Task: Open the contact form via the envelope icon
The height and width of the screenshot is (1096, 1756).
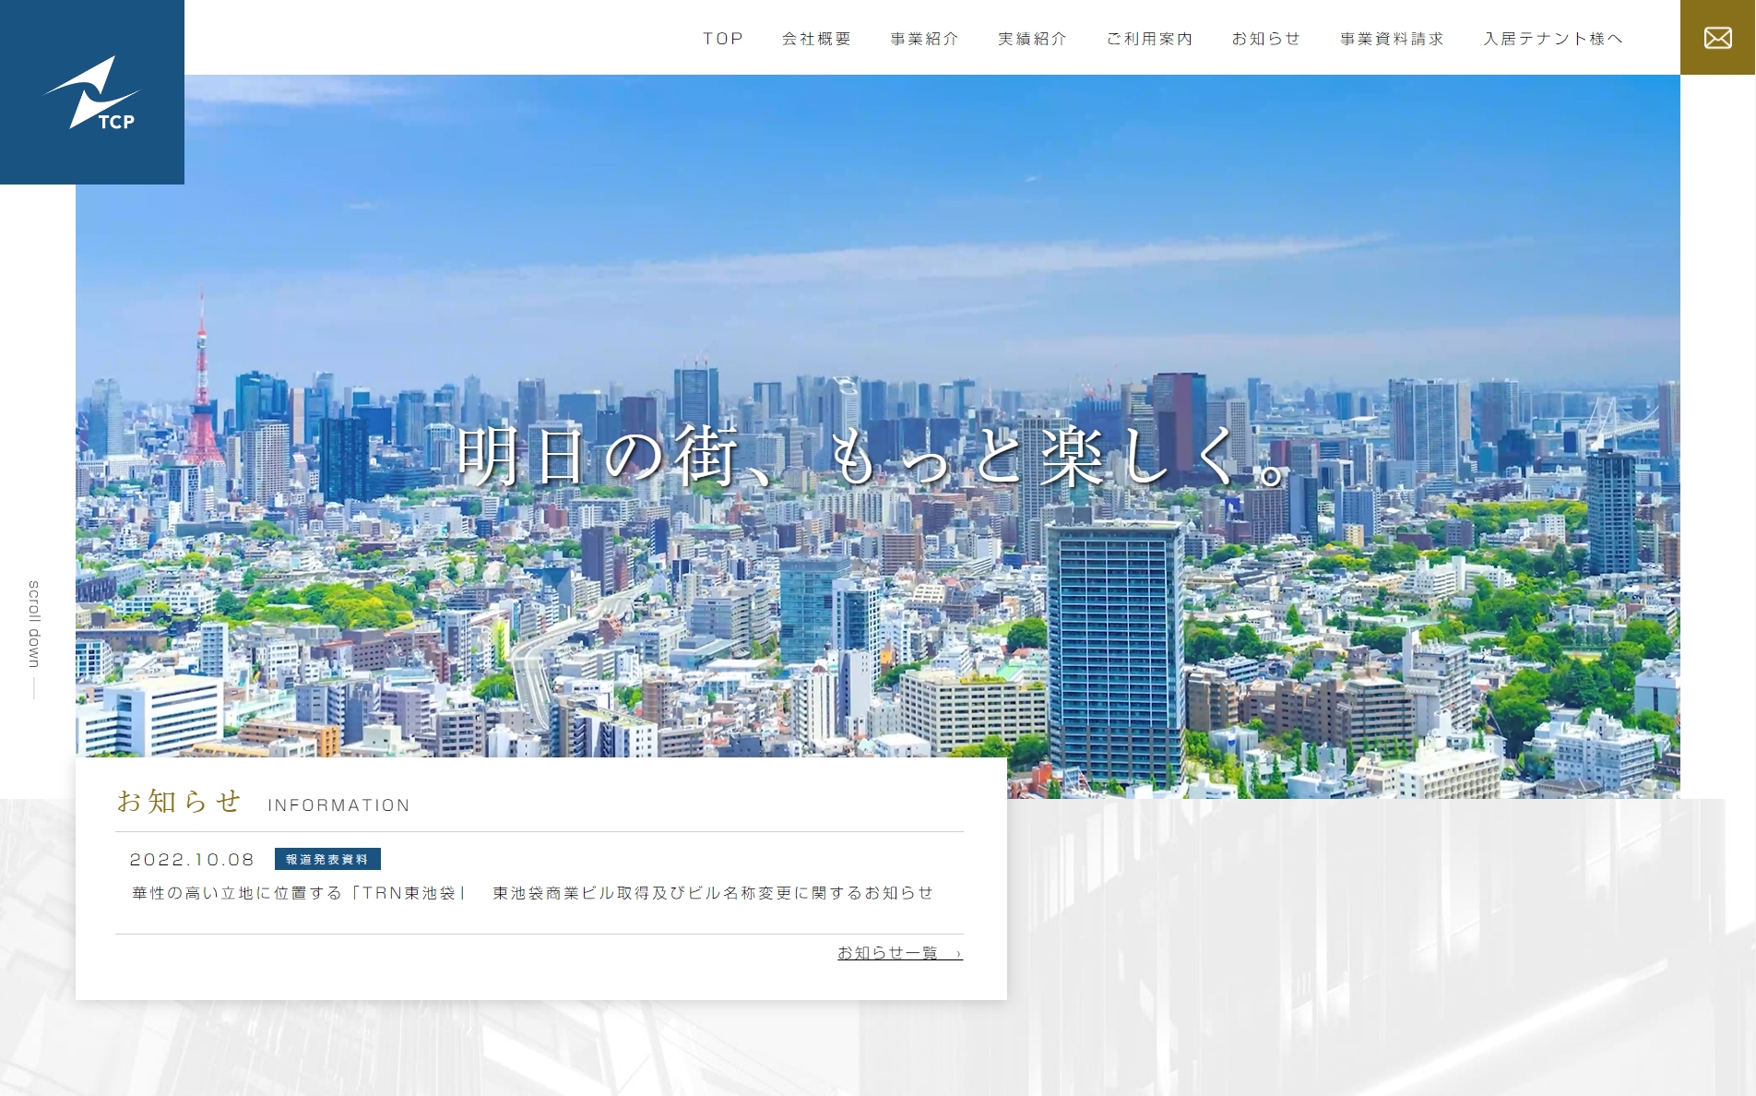Action: tap(1716, 37)
